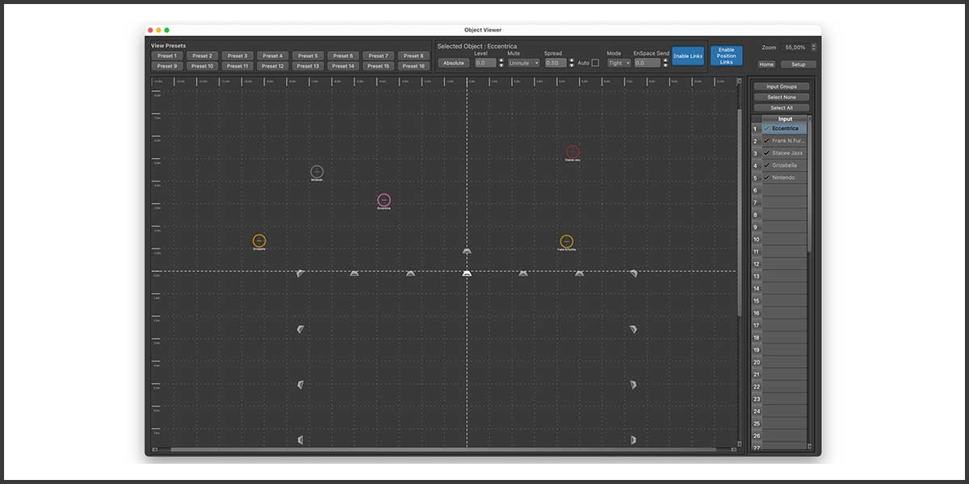Select the Nintendo row in Input list
The image size is (969, 484).
click(784, 177)
